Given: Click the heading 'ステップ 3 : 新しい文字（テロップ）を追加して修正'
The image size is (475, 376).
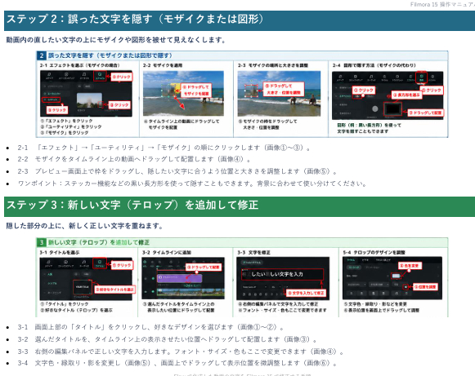Looking at the screenshot, I should [132, 205].
